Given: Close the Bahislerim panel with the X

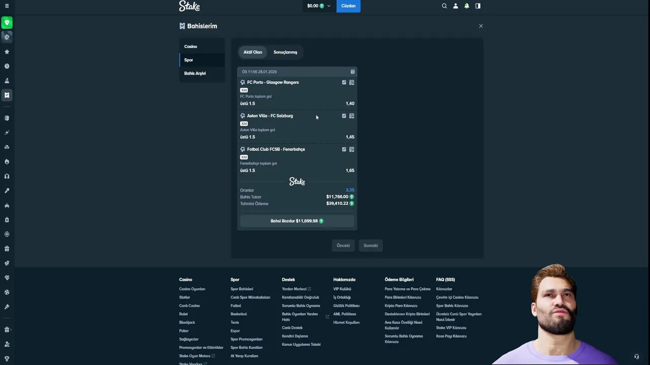Looking at the screenshot, I should pyautogui.click(x=481, y=26).
